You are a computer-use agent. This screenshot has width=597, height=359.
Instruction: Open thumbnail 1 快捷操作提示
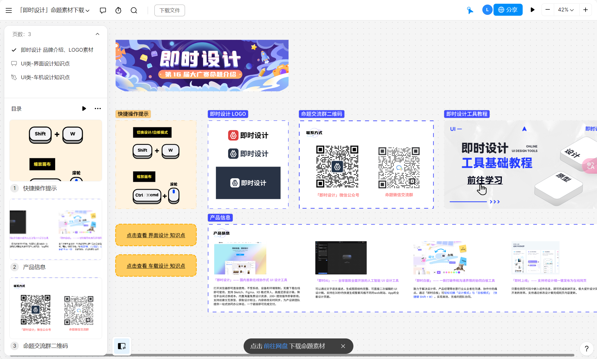(56, 151)
